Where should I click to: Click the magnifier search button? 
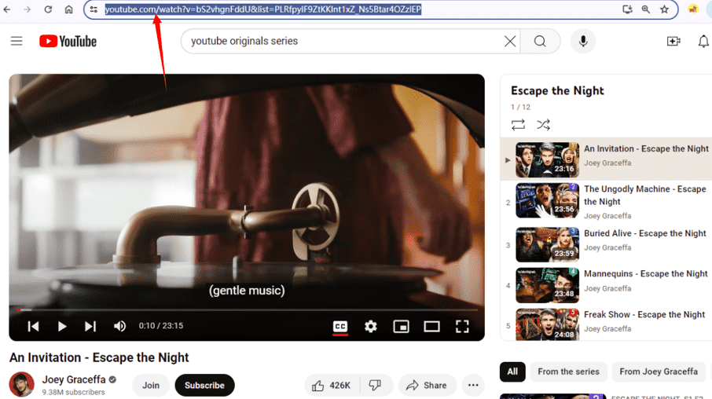pyautogui.click(x=540, y=42)
